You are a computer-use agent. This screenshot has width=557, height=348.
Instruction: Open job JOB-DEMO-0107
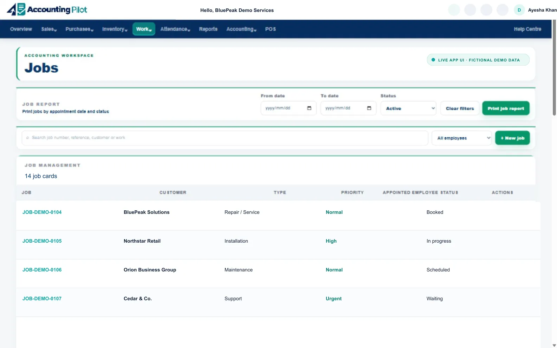pyautogui.click(x=42, y=298)
